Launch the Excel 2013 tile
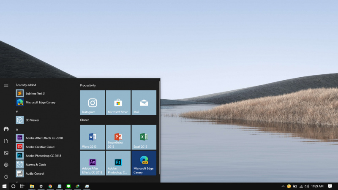 (144, 137)
